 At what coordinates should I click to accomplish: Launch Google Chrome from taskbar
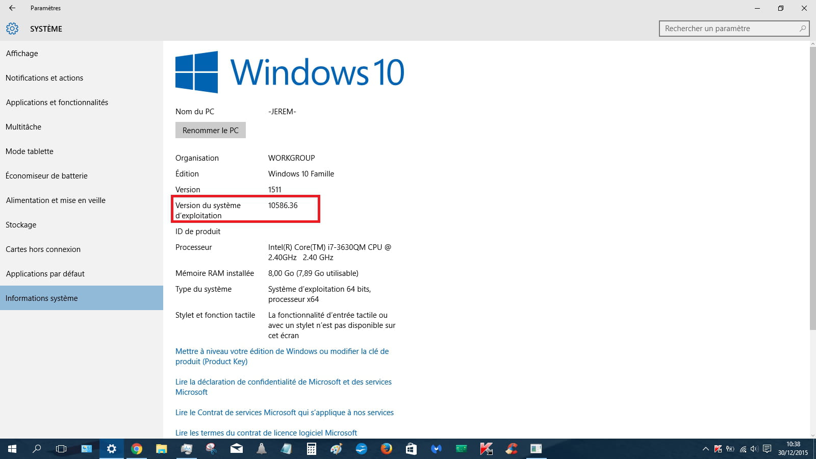click(136, 449)
